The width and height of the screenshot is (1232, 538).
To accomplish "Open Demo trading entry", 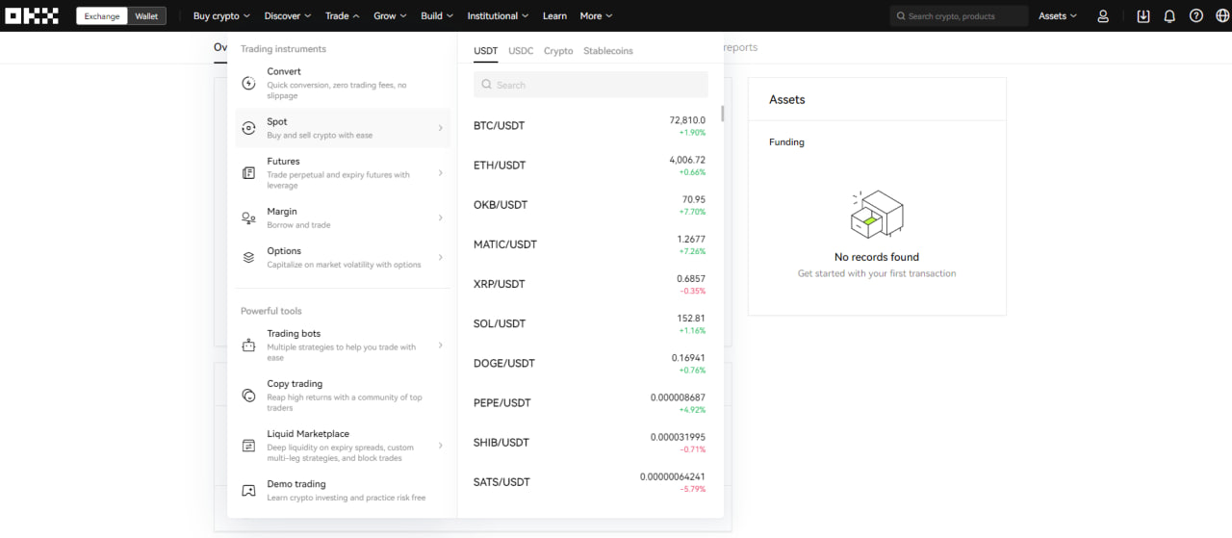I will (x=343, y=491).
